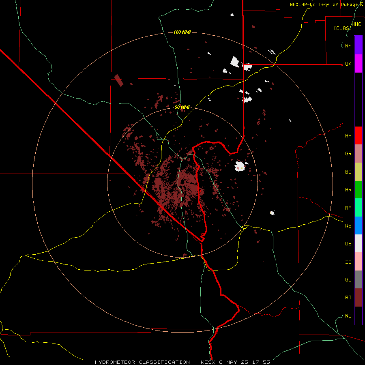Click the IC legend label
This screenshot has height=365, width=365.
pyautogui.click(x=348, y=262)
